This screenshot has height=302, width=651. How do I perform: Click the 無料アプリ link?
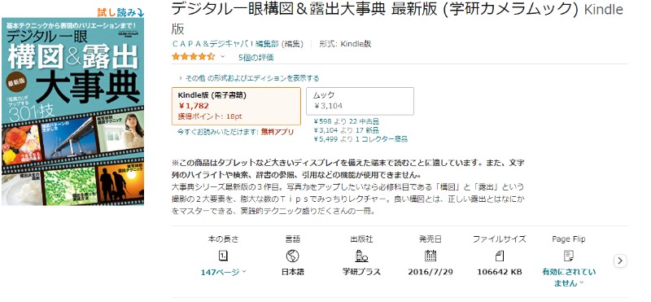point(277,132)
